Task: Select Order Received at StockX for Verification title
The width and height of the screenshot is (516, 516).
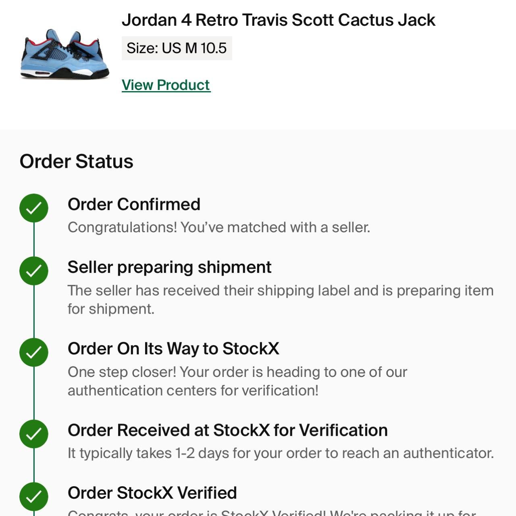Action: pos(227,430)
